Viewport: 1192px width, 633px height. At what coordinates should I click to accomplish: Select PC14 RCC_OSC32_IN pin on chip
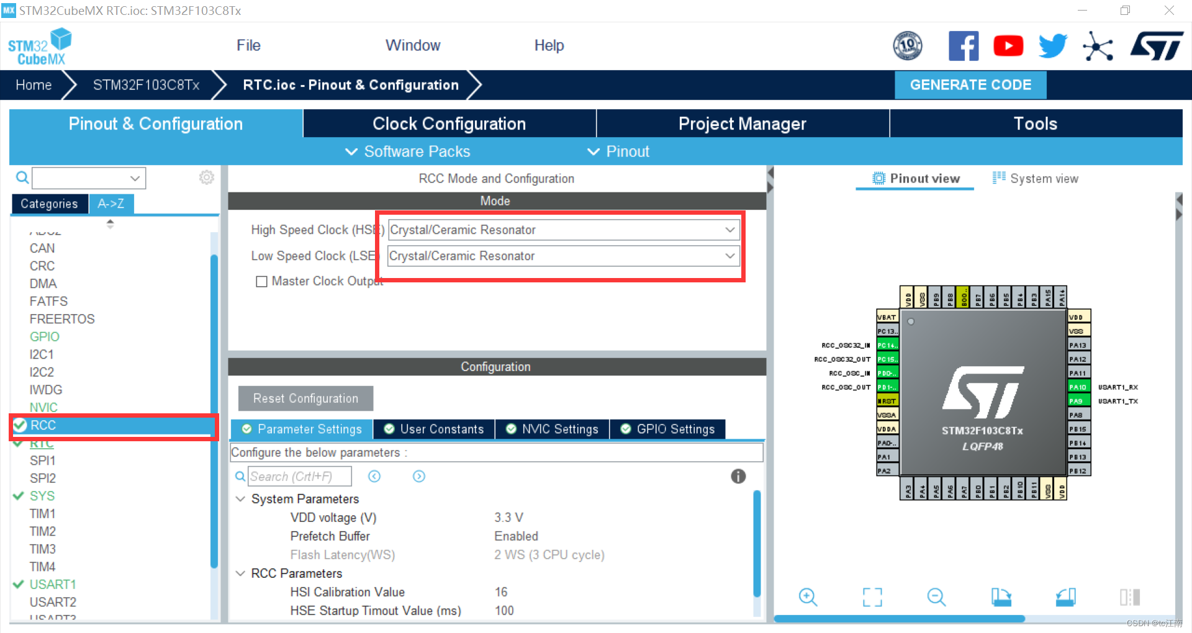[x=887, y=345]
